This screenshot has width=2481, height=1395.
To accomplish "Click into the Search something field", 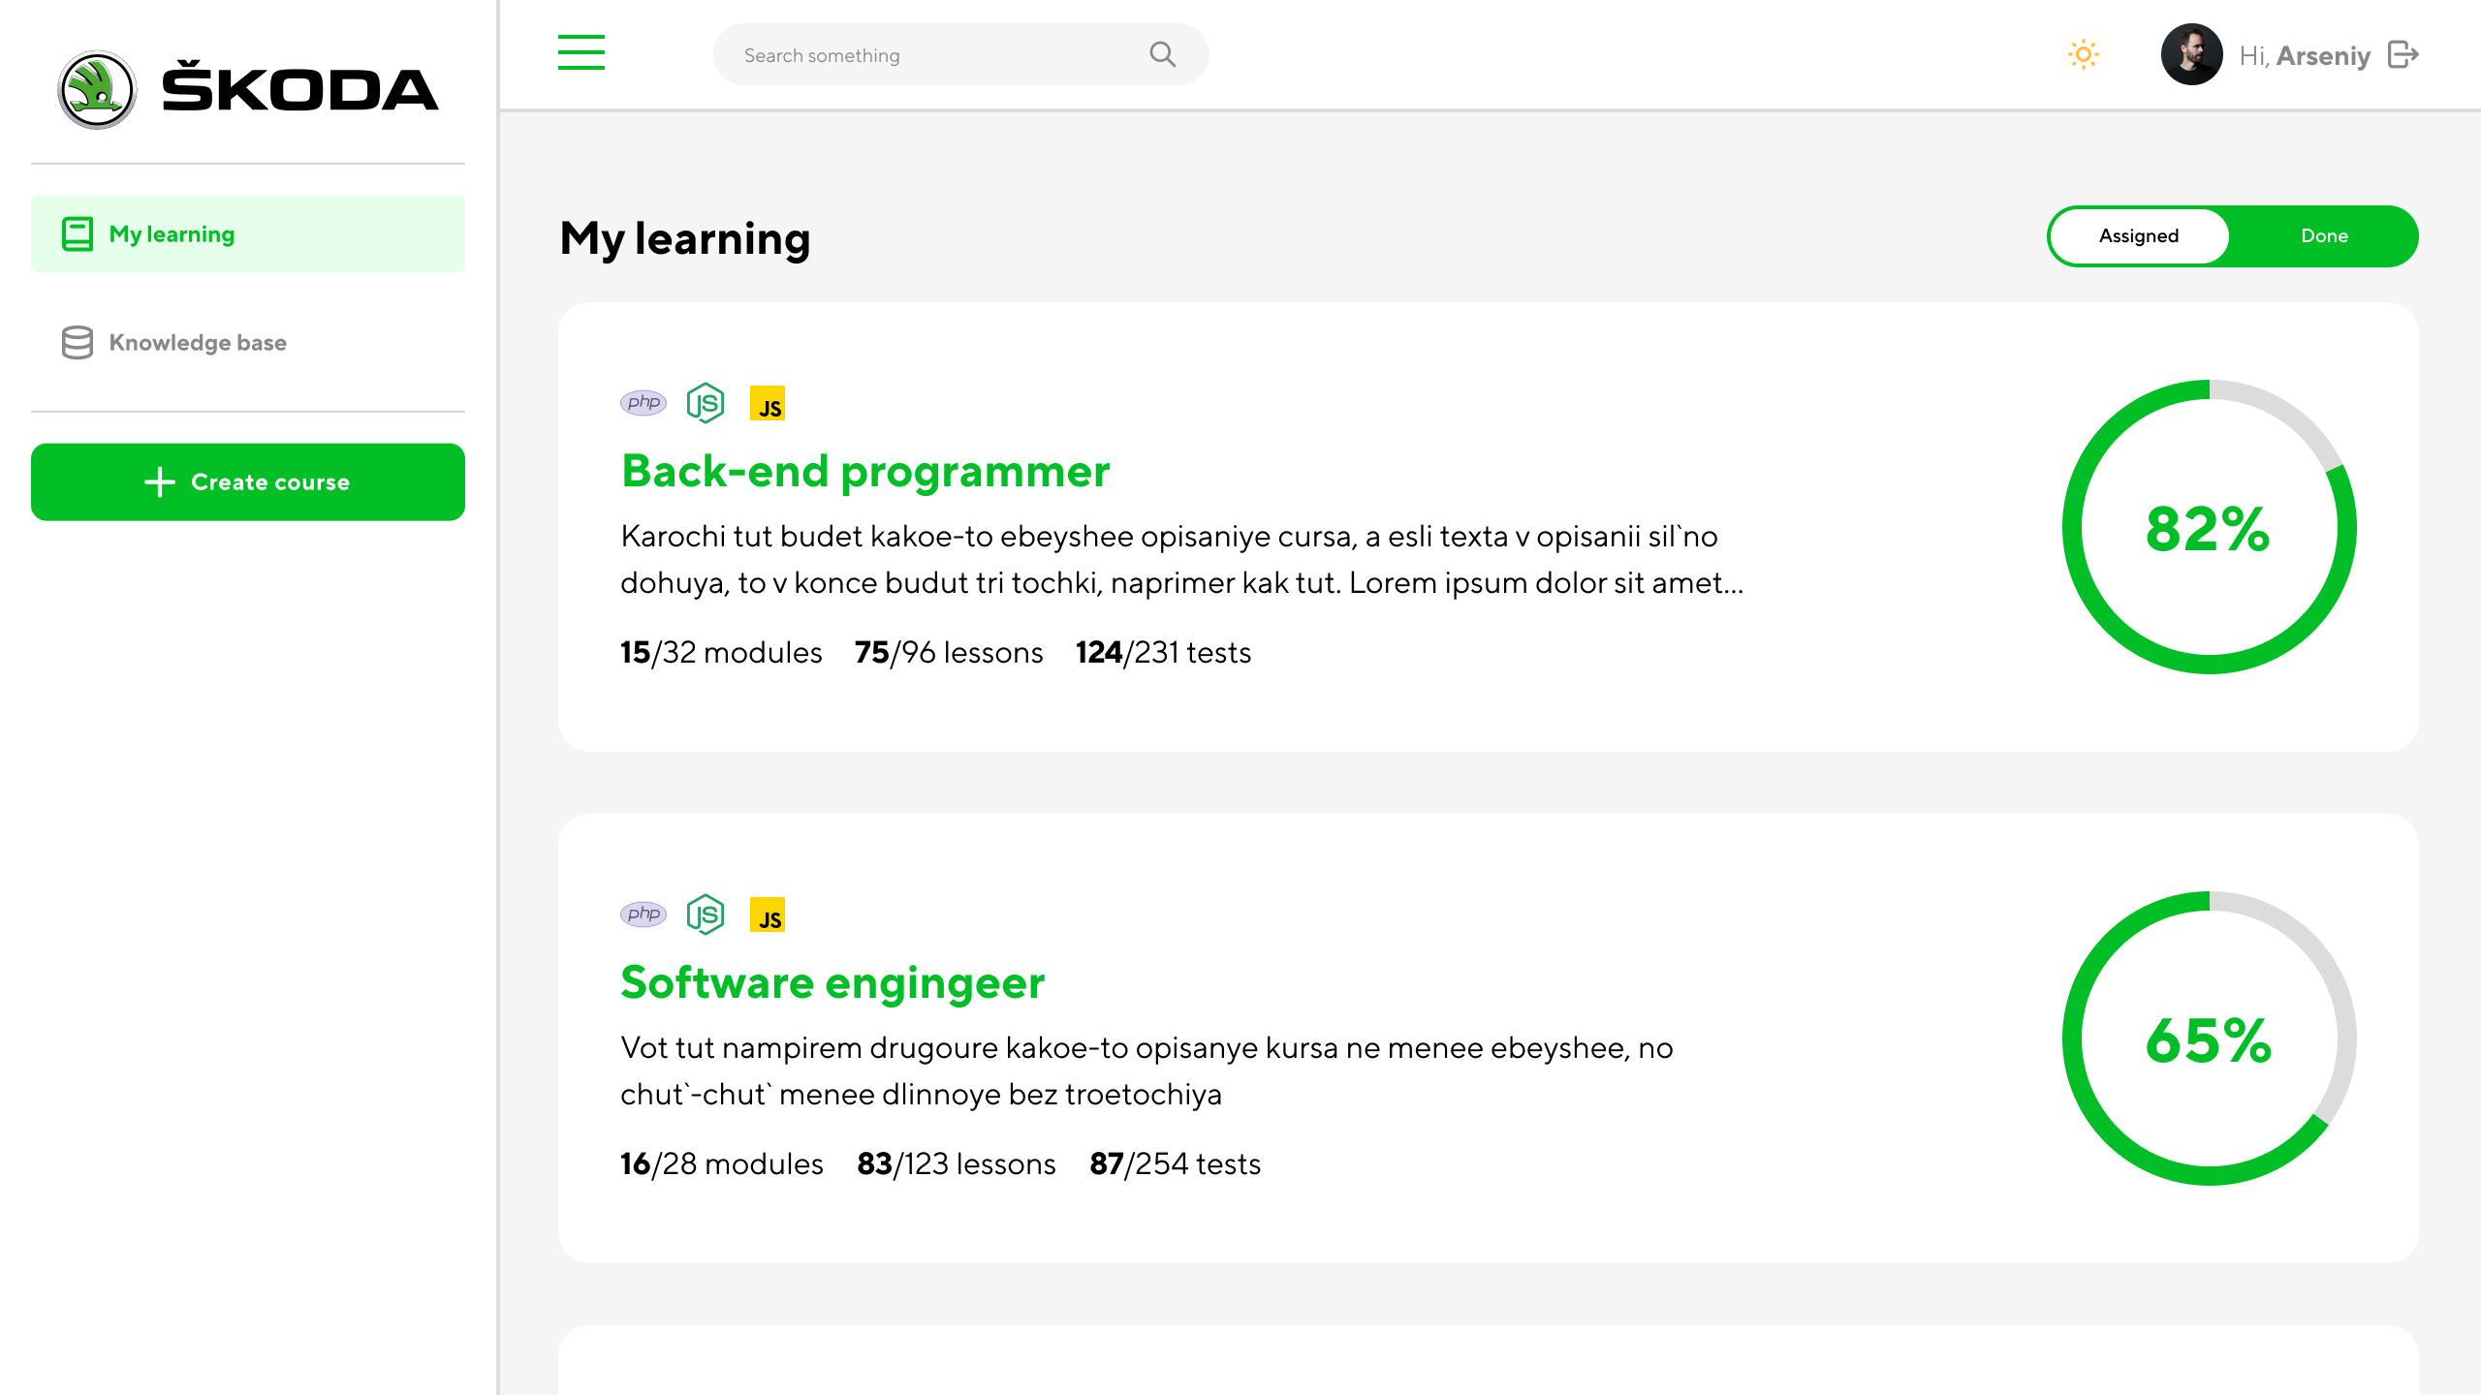I will tap(930, 55).
